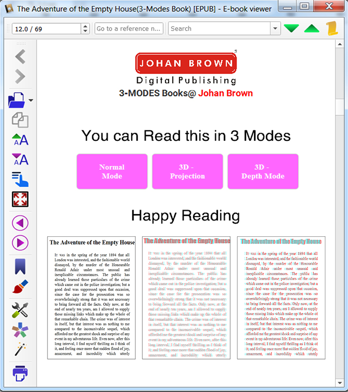The height and width of the screenshot is (392, 348).
Task: Select the 3D - Depth Mode button
Action: point(263,171)
